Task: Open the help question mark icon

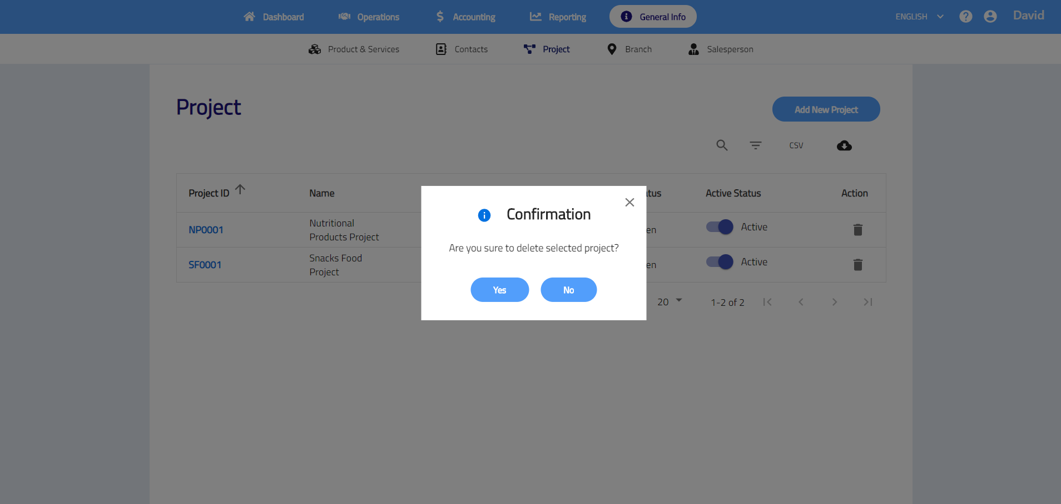Action: (966, 17)
